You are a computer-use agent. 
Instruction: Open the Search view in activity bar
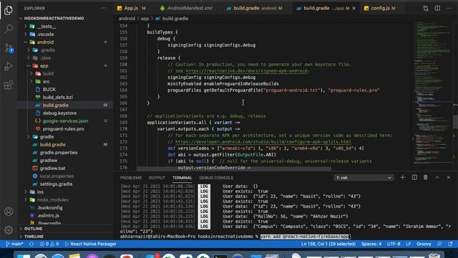point(9,29)
